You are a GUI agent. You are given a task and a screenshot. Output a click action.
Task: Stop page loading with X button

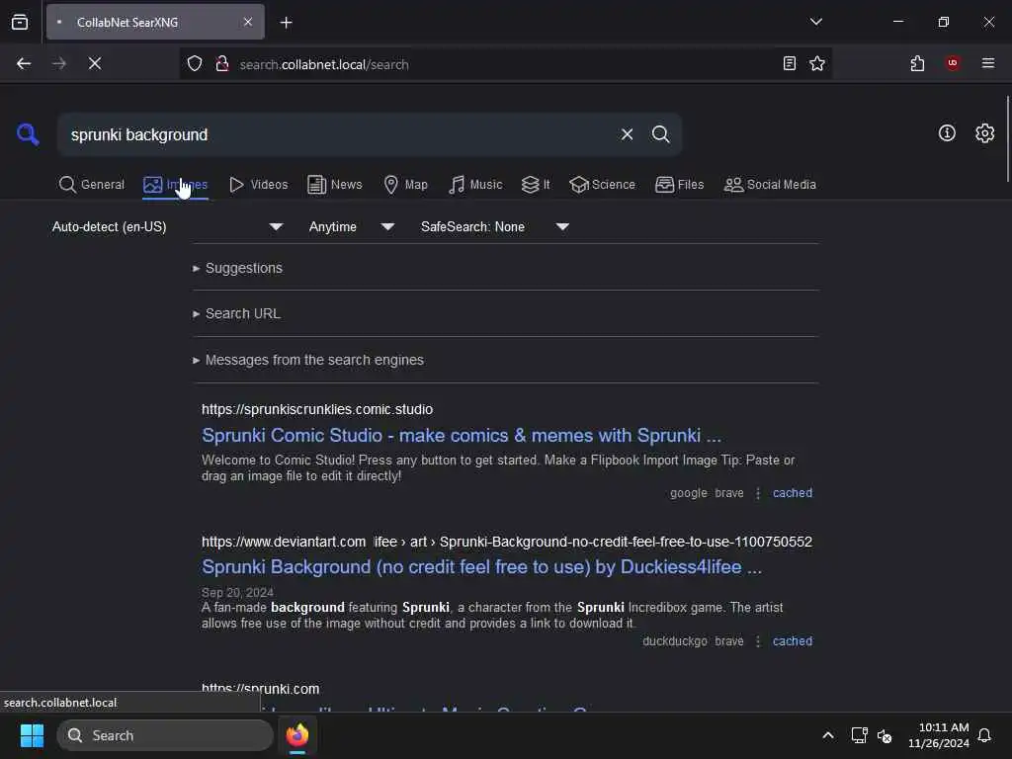[x=95, y=63]
